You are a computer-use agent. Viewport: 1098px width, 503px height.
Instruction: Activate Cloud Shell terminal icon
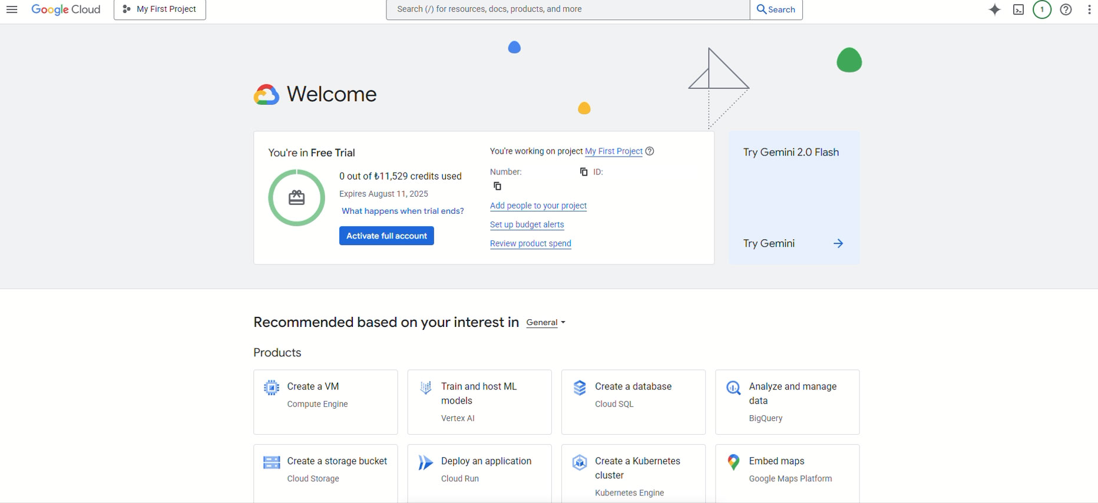1018,9
